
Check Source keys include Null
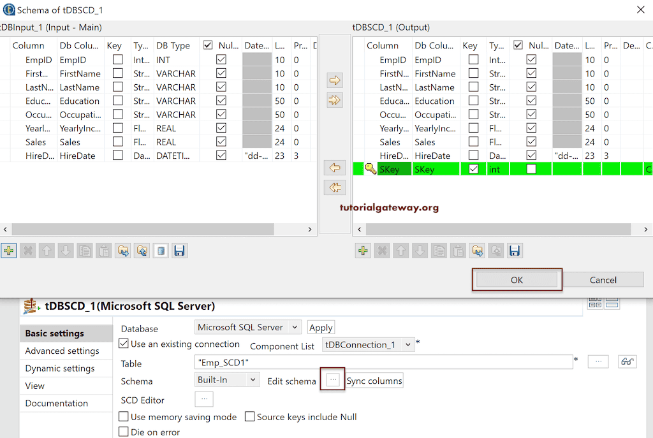pos(249,416)
